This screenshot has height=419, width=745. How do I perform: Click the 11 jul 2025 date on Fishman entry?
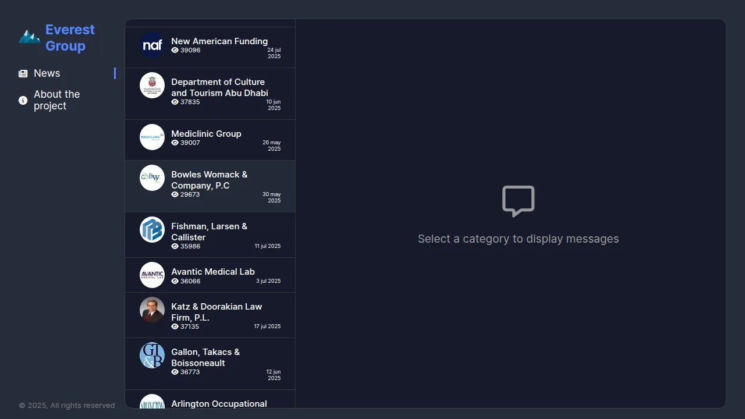click(x=267, y=246)
